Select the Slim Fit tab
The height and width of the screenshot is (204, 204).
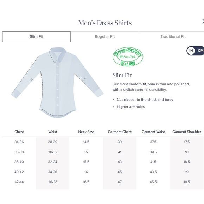37,37
